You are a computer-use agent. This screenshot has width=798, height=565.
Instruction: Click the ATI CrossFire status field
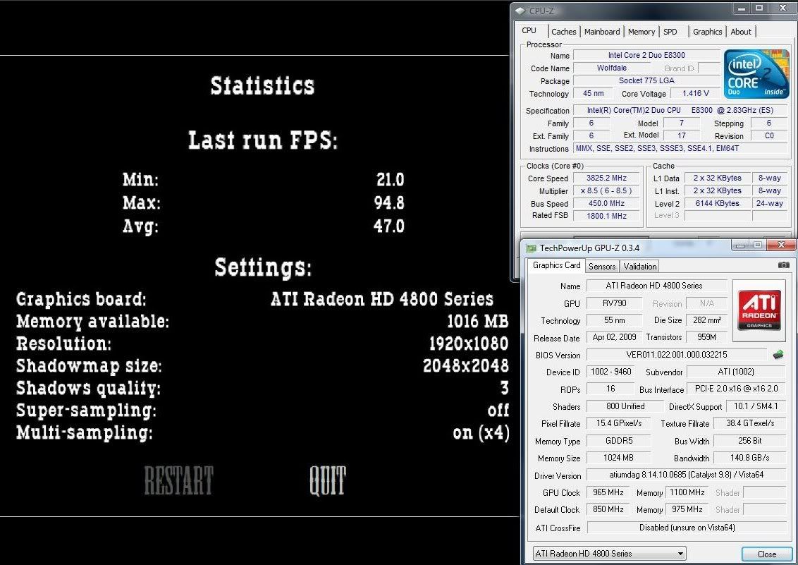pos(687,528)
